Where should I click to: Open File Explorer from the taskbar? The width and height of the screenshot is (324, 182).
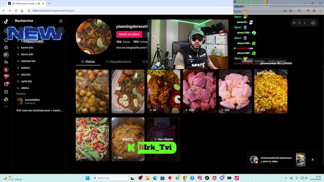[148, 178]
